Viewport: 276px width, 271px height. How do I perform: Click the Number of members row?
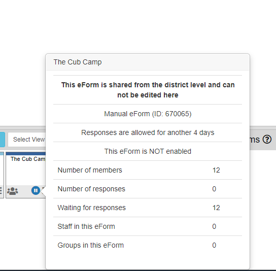[x=148, y=170]
